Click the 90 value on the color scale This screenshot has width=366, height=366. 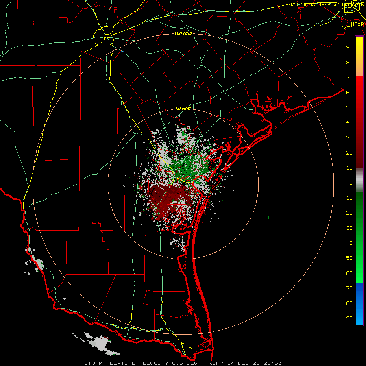[349, 47]
